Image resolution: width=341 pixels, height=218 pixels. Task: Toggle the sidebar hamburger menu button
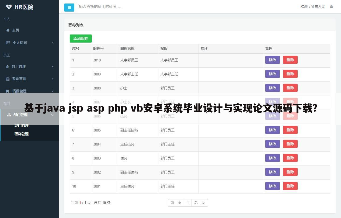[69, 8]
